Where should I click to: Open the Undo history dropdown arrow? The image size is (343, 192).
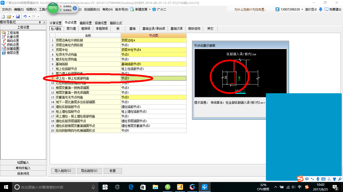point(29,16)
